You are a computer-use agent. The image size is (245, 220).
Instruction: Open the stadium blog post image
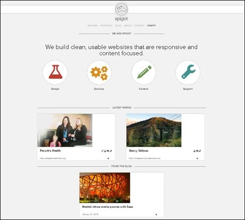click(105, 188)
